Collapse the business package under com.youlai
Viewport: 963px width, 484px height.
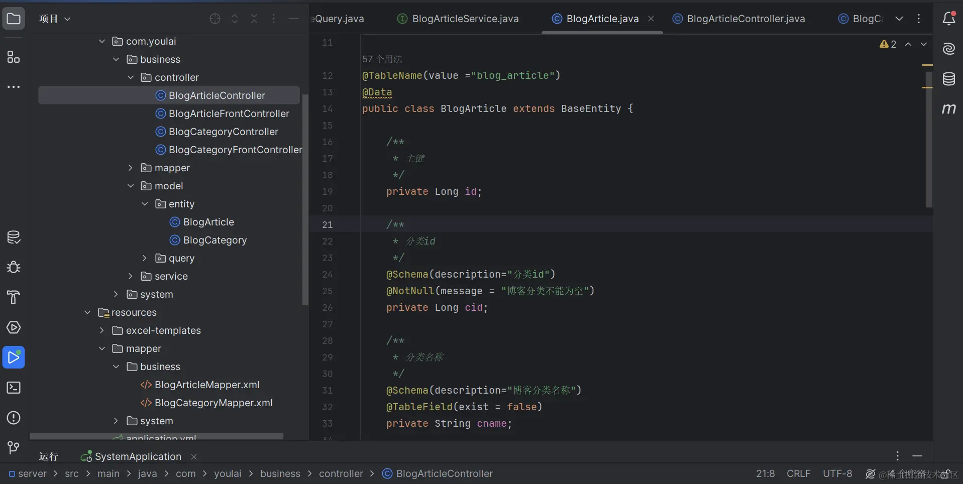116,59
